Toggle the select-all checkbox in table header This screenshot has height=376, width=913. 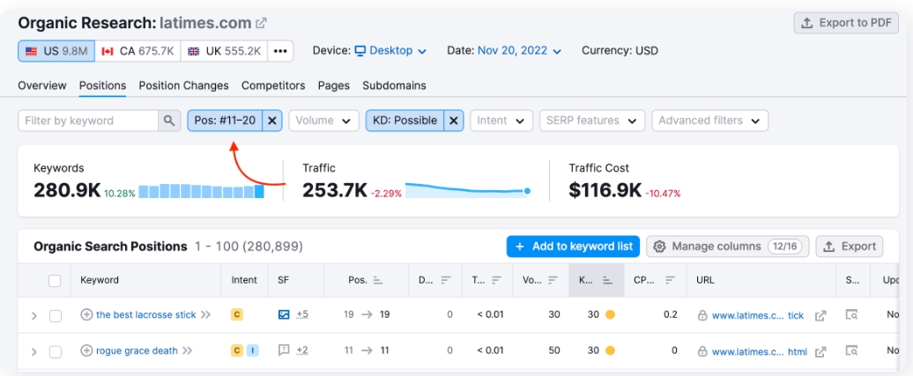pos(55,281)
